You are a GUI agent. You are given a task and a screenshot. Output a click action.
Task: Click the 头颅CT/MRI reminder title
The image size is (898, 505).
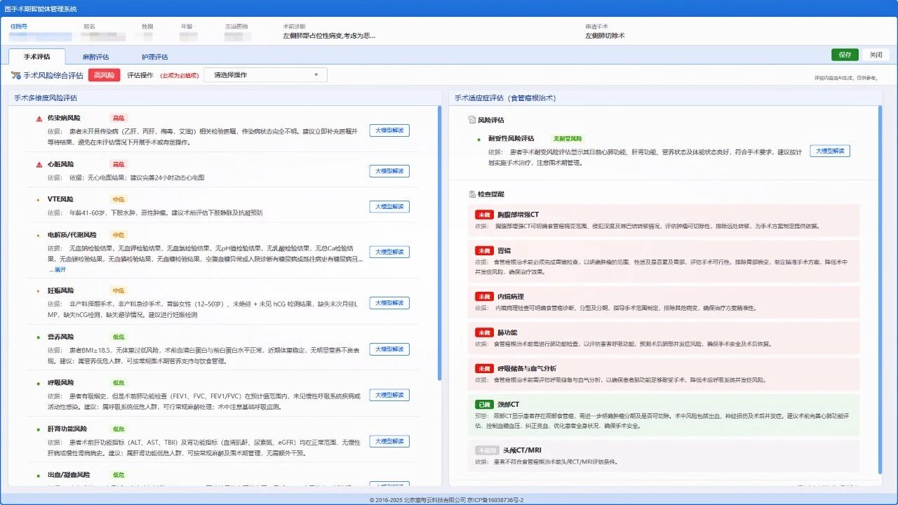tap(523, 450)
